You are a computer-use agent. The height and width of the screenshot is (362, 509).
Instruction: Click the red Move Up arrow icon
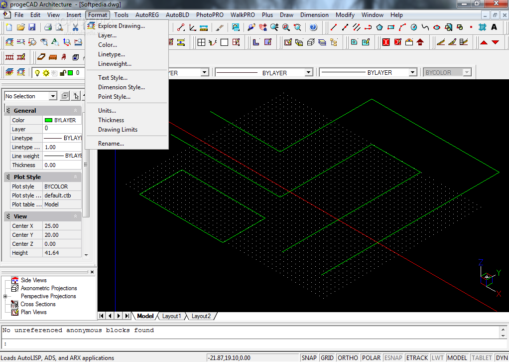[x=484, y=42]
